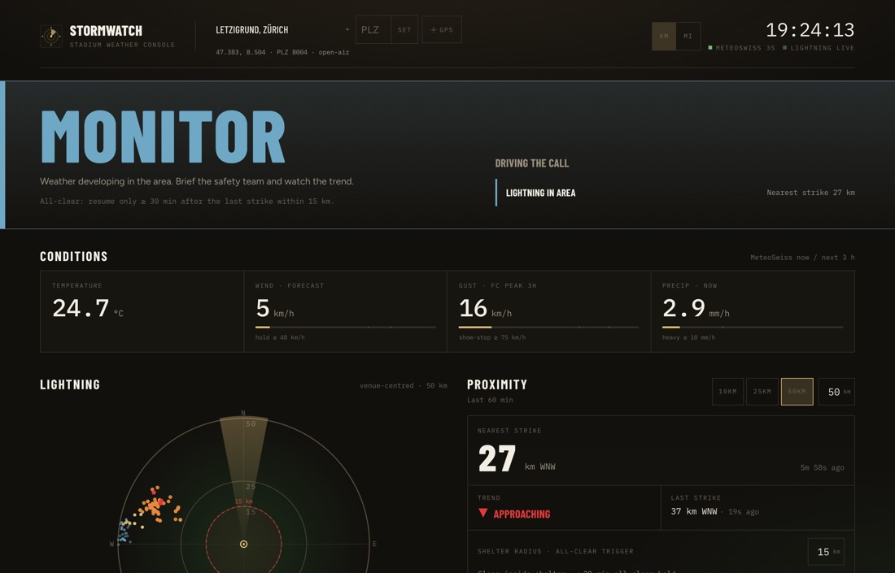Image resolution: width=895 pixels, height=573 pixels.
Task: Click the All-clear resume rule text
Action: tap(187, 202)
